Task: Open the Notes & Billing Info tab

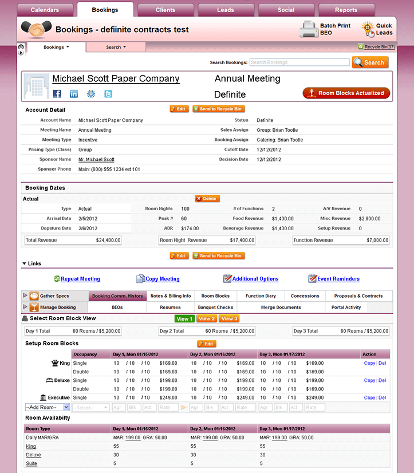Action: point(171,296)
